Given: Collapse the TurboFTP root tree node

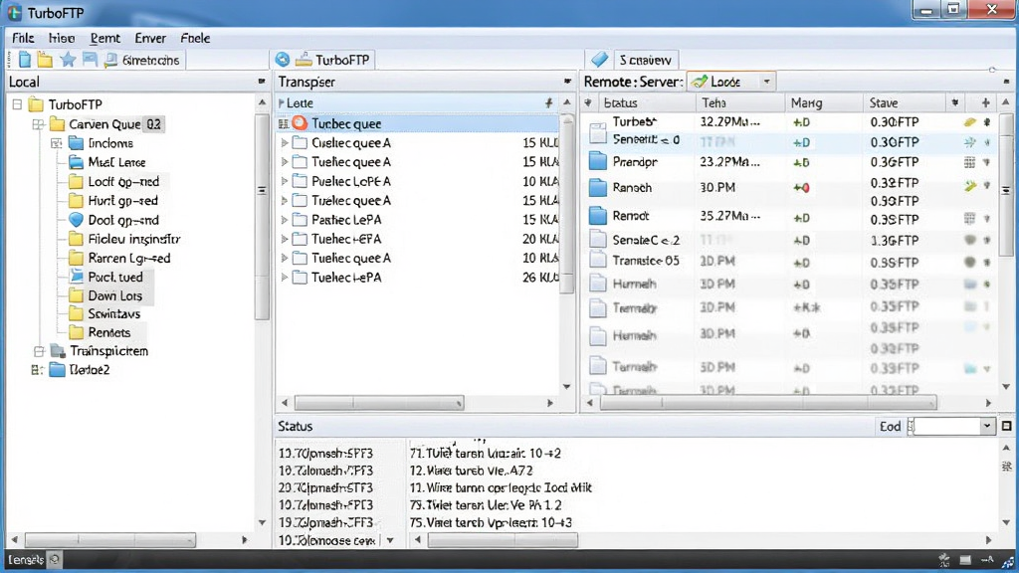Looking at the screenshot, I should pos(18,104).
